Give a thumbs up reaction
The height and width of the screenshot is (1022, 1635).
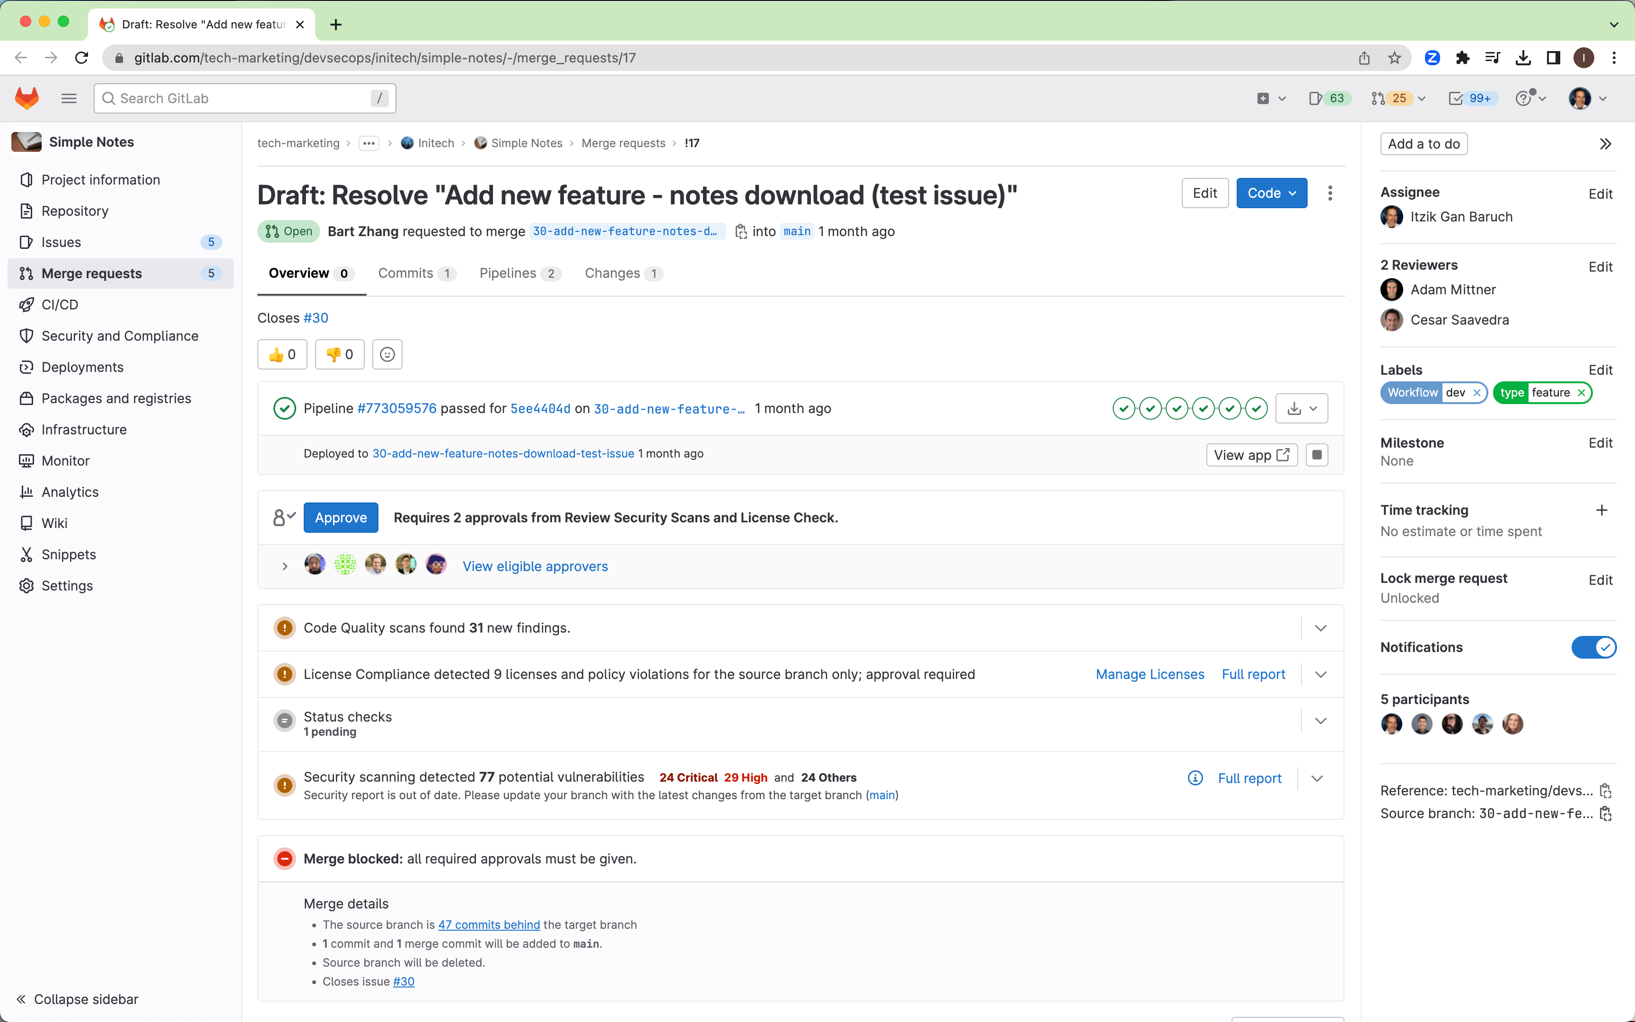click(x=282, y=354)
